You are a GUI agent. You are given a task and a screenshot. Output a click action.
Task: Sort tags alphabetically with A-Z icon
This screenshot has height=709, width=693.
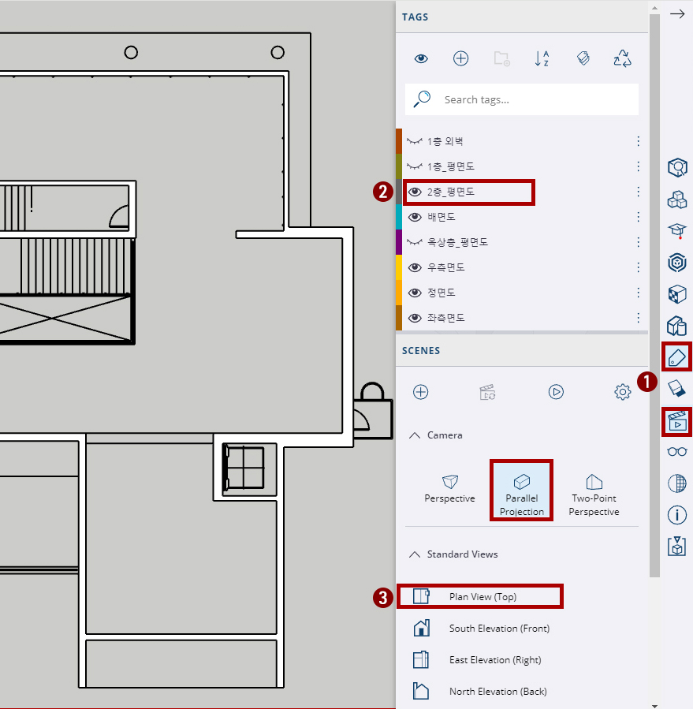[x=542, y=58]
